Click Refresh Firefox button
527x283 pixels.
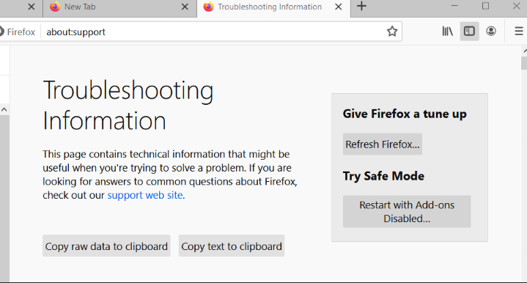point(383,144)
